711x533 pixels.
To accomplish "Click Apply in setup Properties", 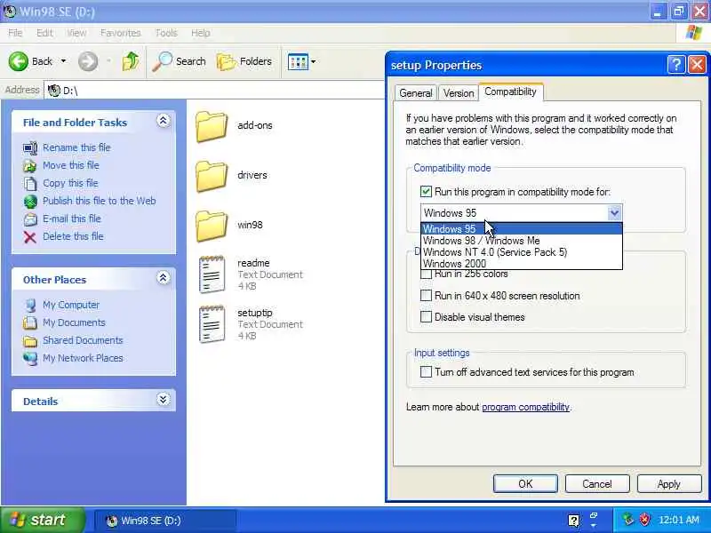I will 669,483.
